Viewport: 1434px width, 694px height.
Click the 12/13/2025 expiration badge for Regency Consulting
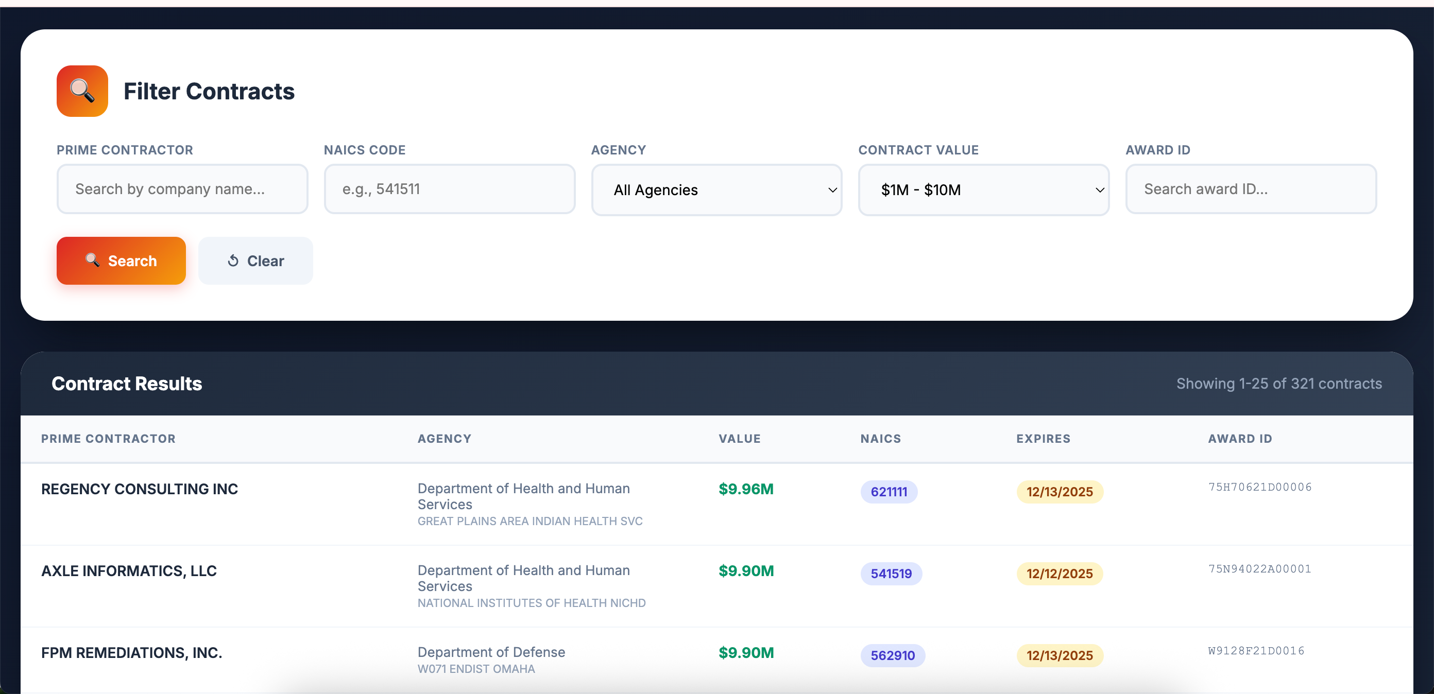(1059, 492)
